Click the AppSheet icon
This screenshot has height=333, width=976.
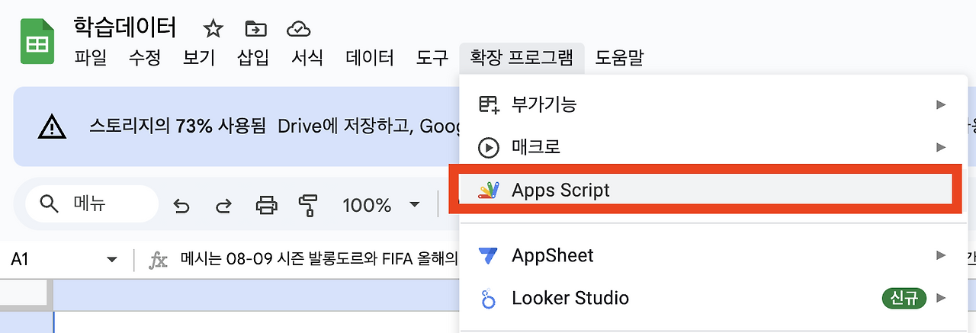click(x=488, y=255)
